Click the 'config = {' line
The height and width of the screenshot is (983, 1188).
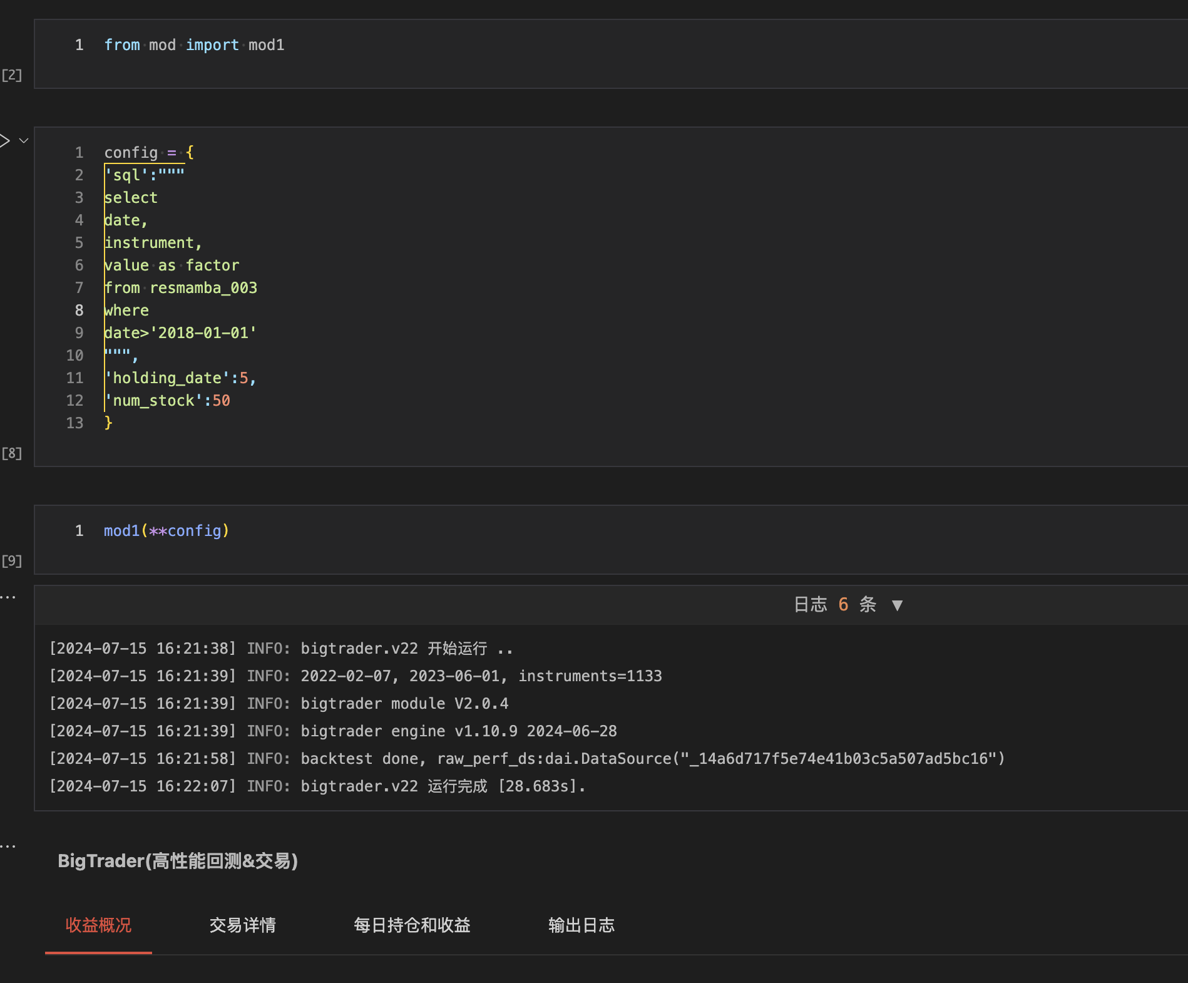click(x=149, y=153)
